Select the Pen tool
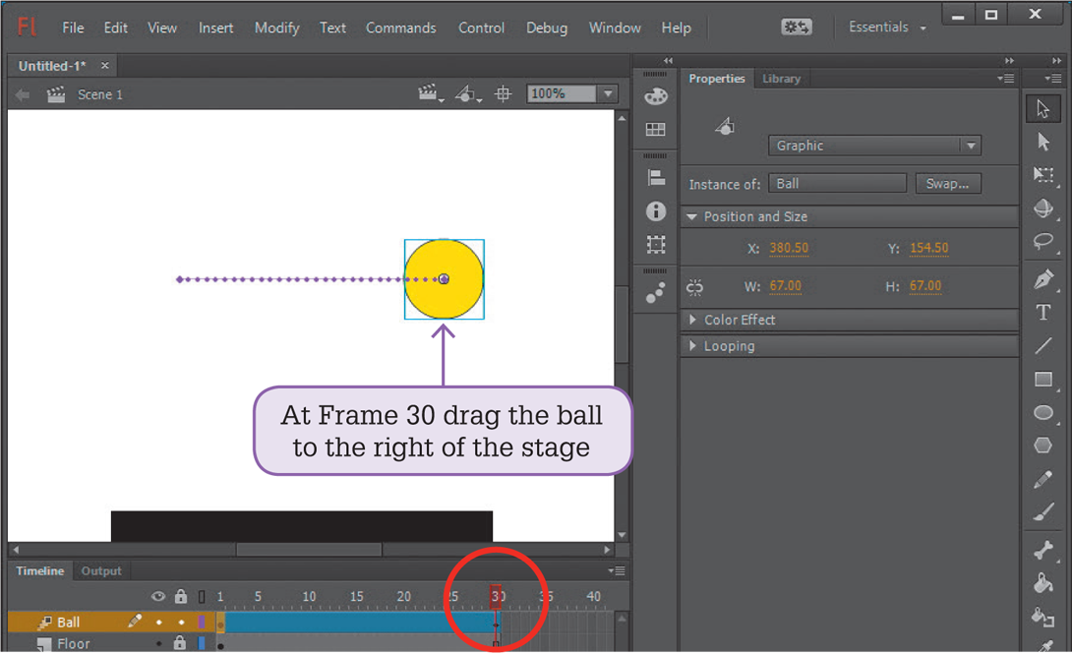The width and height of the screenshot is (1072, 653). 1042,279
